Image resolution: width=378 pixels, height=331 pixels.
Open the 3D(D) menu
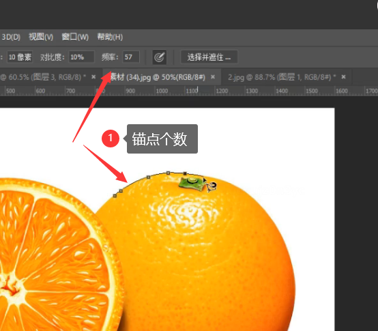click(11, 37)
